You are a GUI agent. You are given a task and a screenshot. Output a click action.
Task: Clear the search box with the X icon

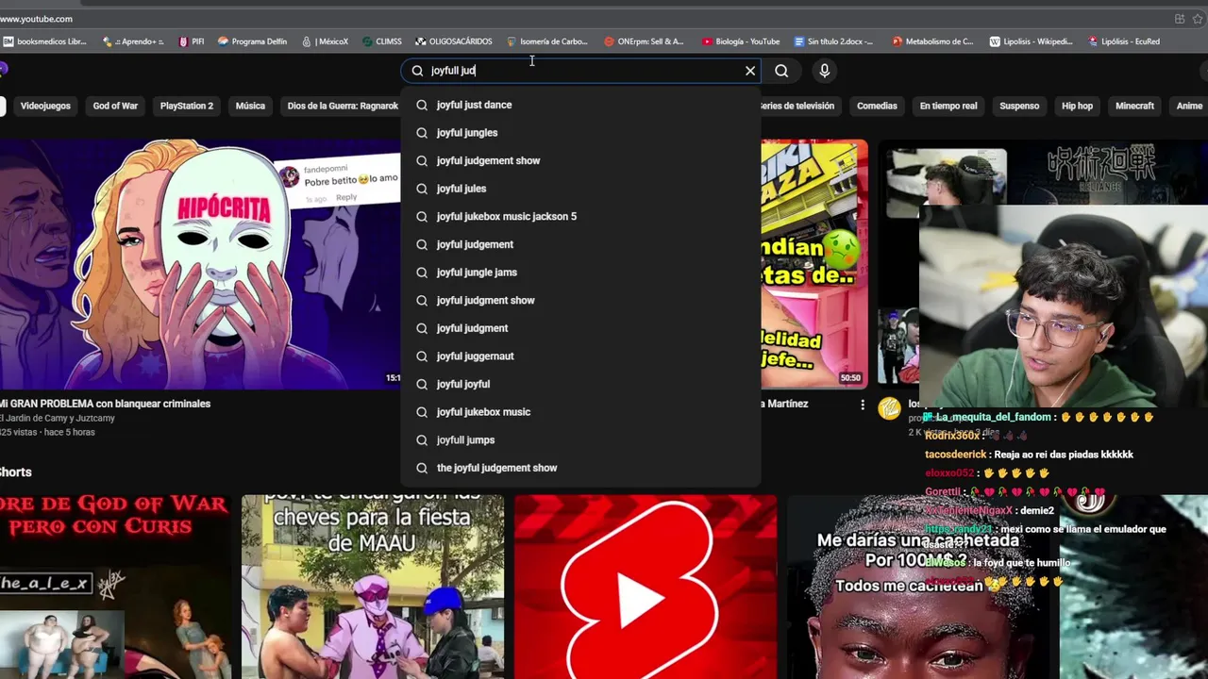coord(750,71)
